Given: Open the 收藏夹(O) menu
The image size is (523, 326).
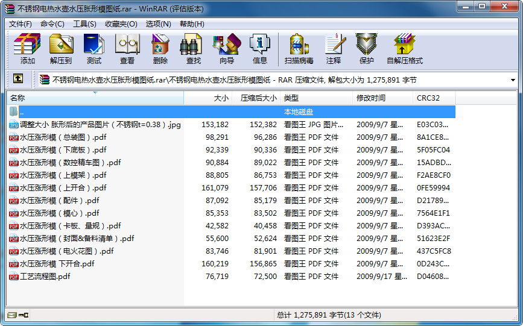Looking at the screenshot, I should [121, 24].
